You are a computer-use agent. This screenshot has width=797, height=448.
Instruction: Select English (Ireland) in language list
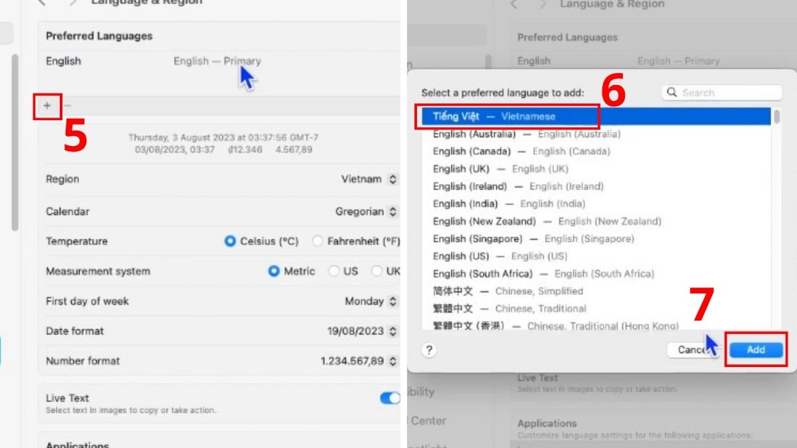(x=596, y=187)
